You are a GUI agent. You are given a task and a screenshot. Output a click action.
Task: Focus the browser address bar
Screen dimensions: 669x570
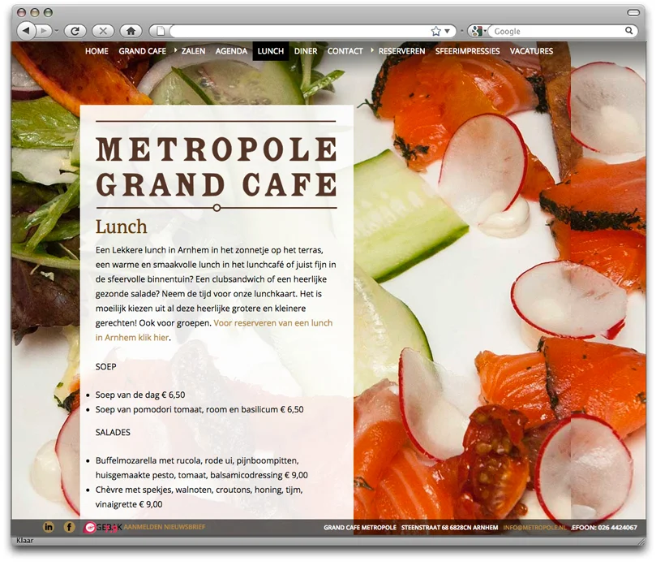(298, 31)
